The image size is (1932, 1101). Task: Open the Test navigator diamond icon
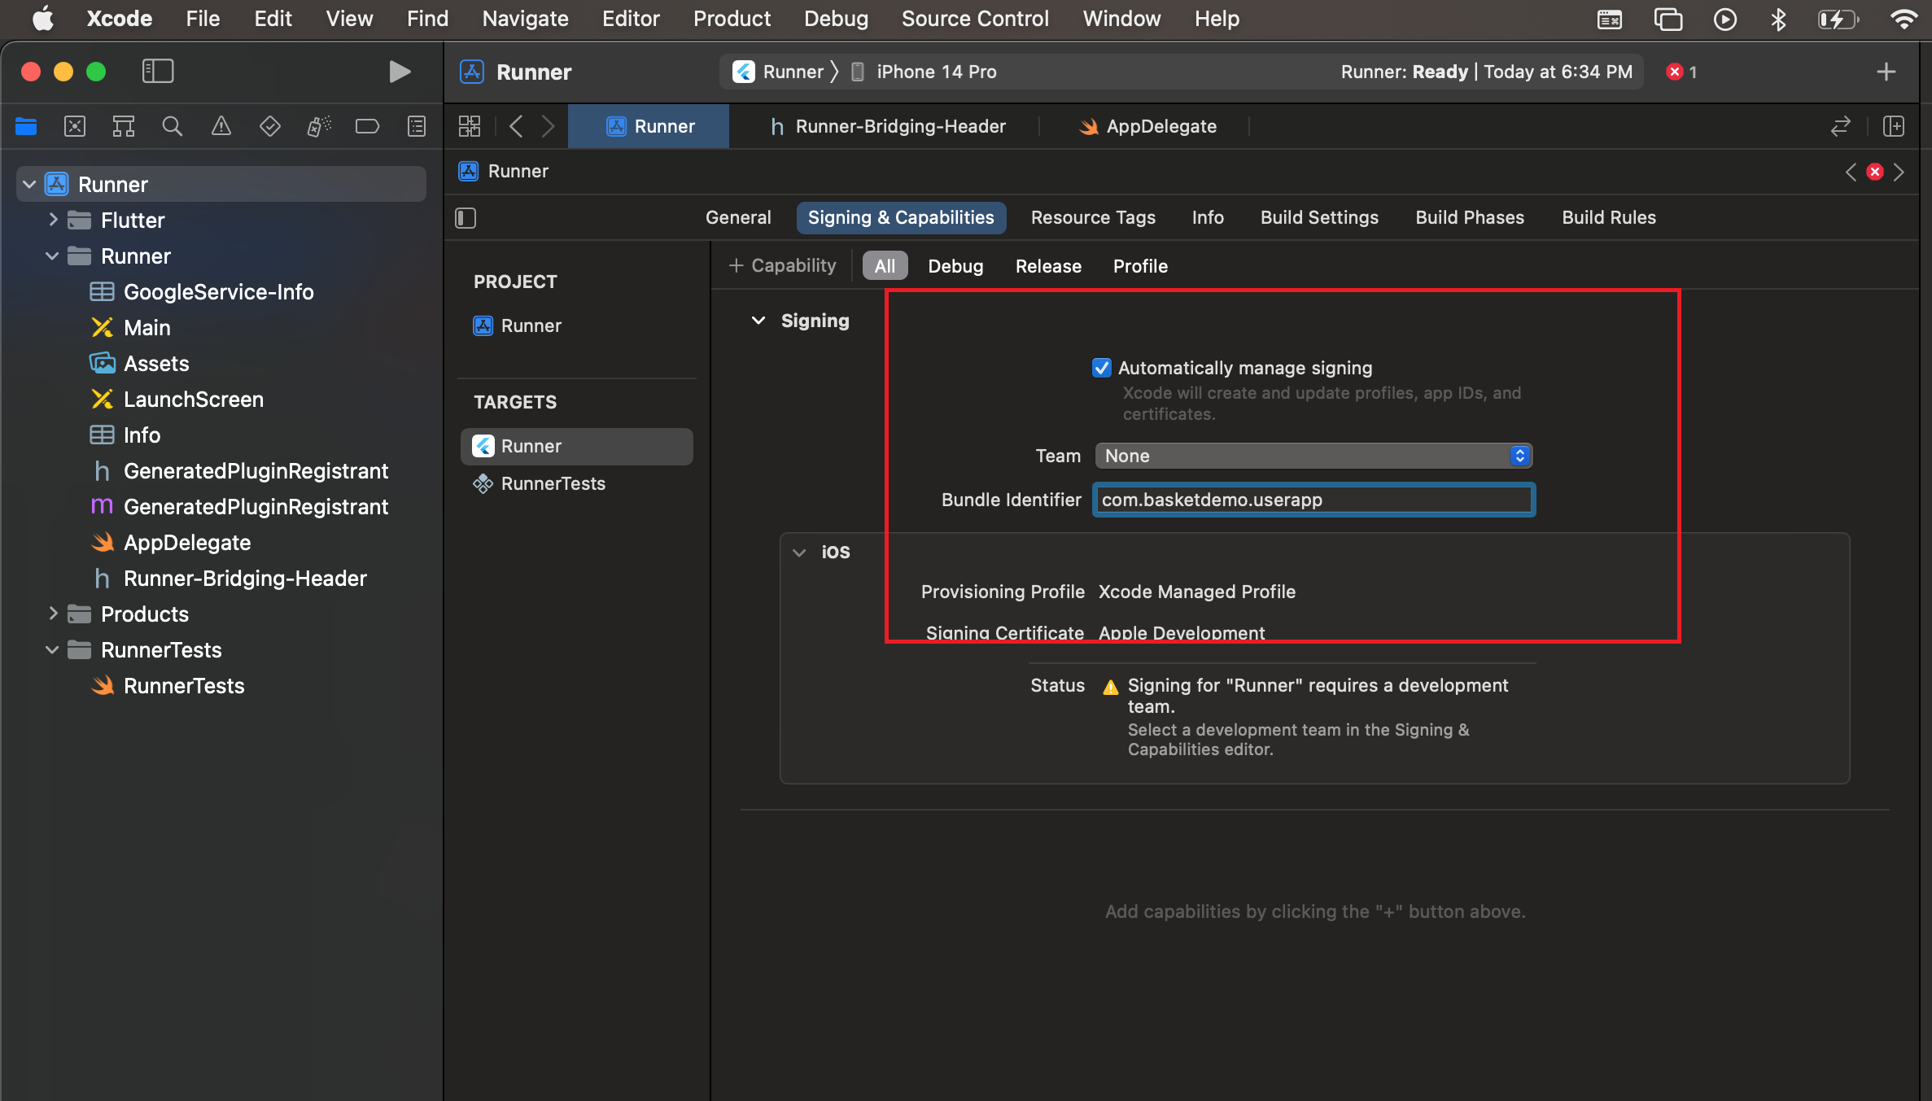pyautogui.click(x=270, y=126)
